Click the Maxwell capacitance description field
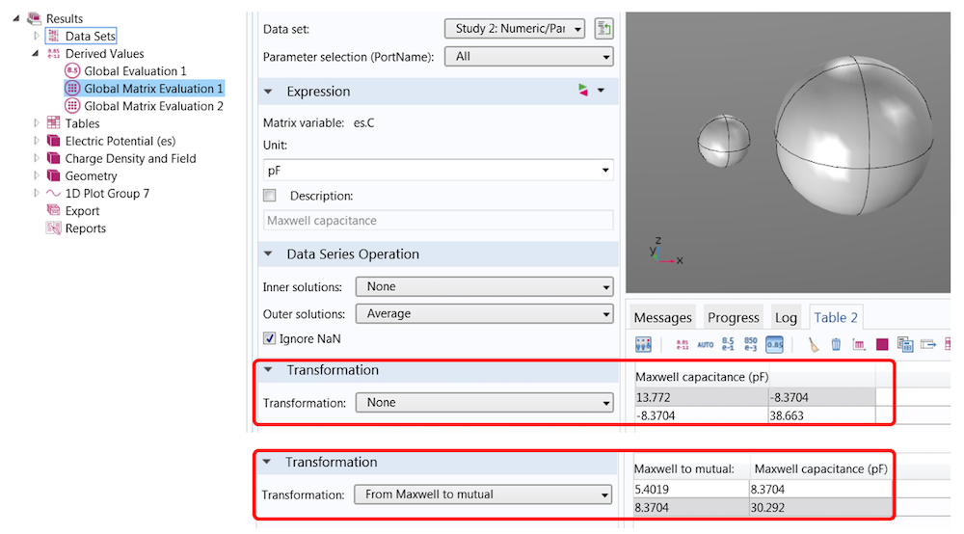The height and width of the screenshot is (534, 964). [x=439, y=221]
